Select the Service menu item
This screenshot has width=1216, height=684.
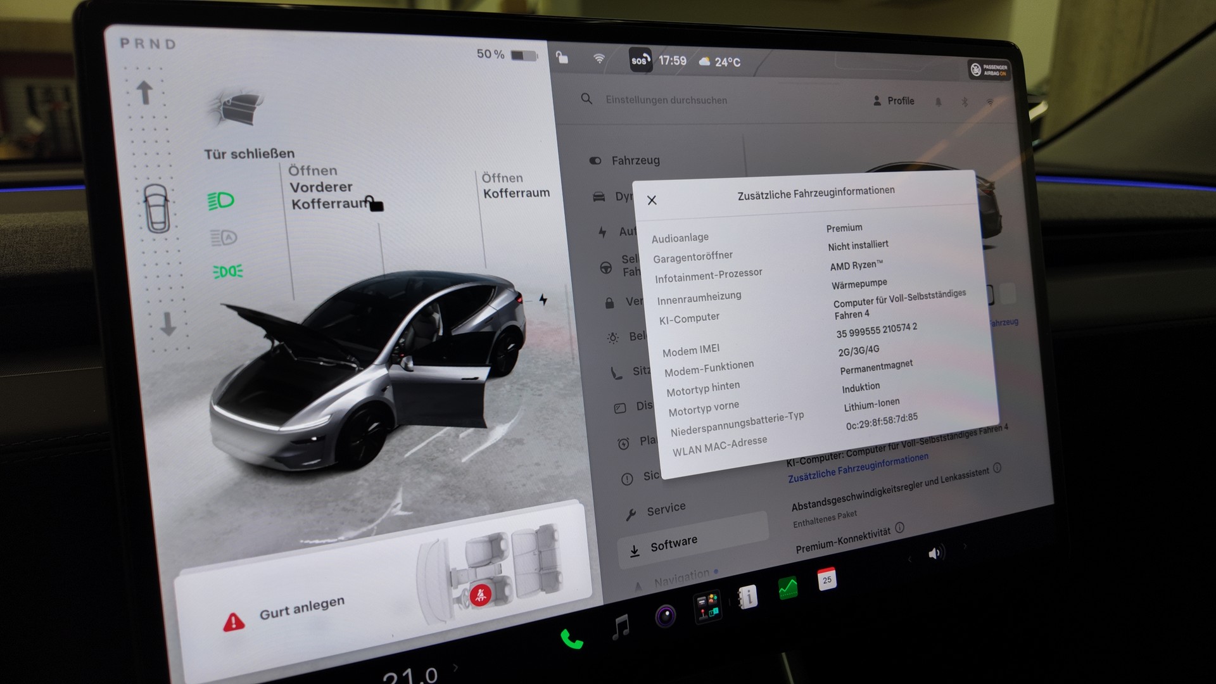655,510
